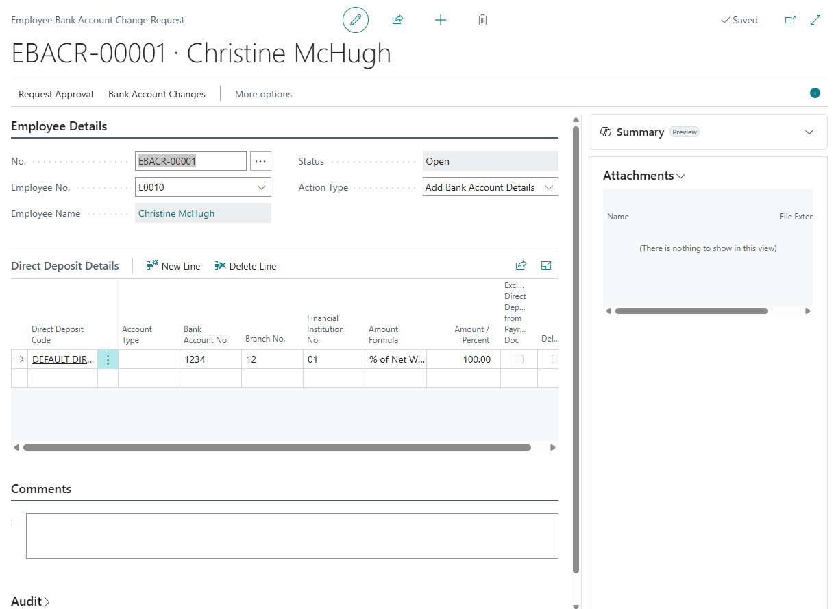
Task: Click the plus icon to create new
Action: click(441, 20)
